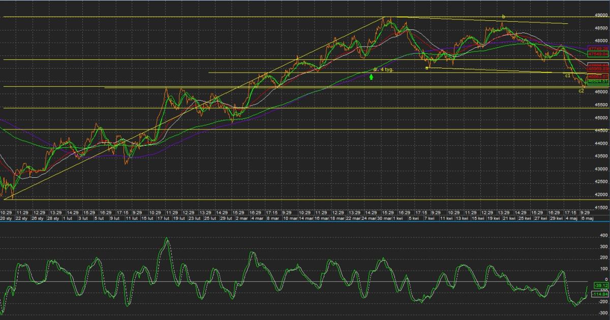Click the 42000 price axis label

[600, 195]
